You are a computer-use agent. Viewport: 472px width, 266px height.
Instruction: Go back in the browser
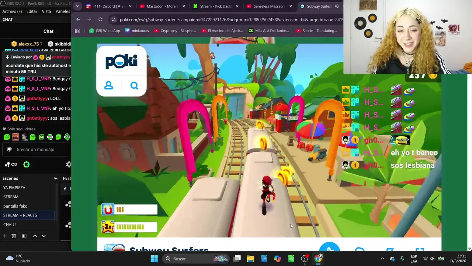click(x=78, y=19)
